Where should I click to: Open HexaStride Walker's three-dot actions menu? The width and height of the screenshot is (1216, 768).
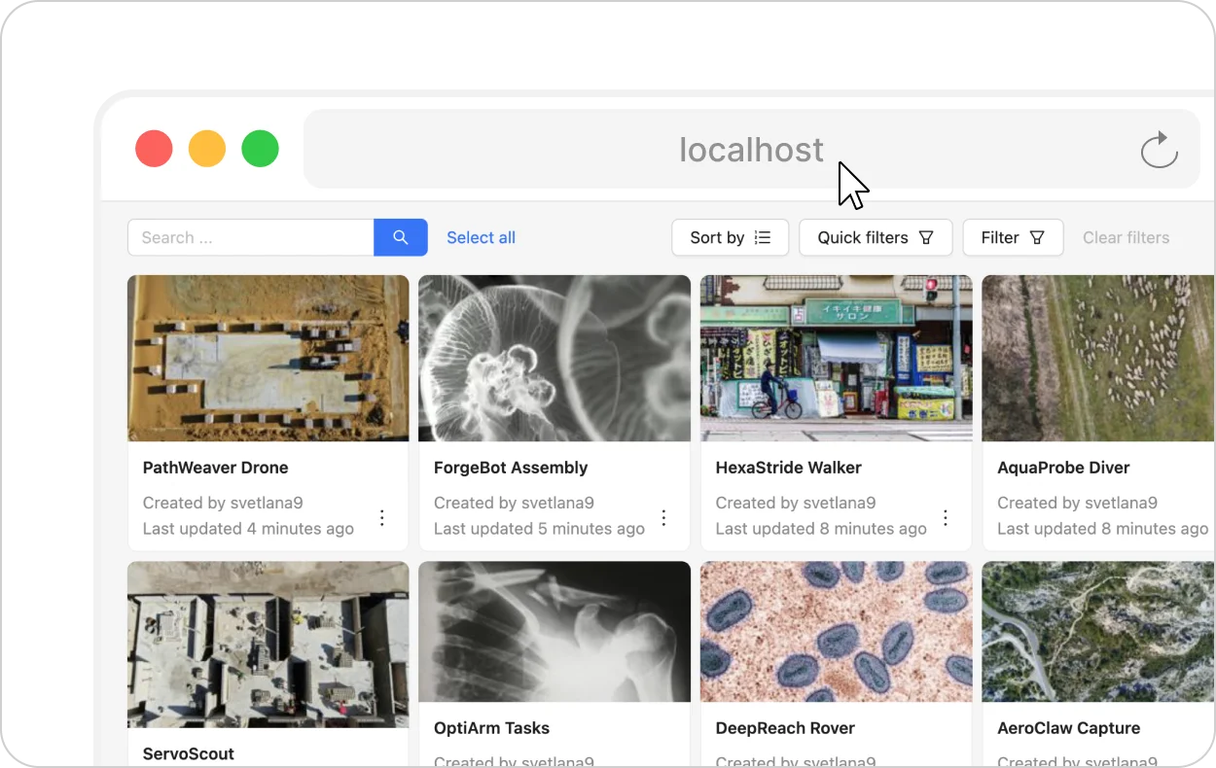(x=946, y=518)
